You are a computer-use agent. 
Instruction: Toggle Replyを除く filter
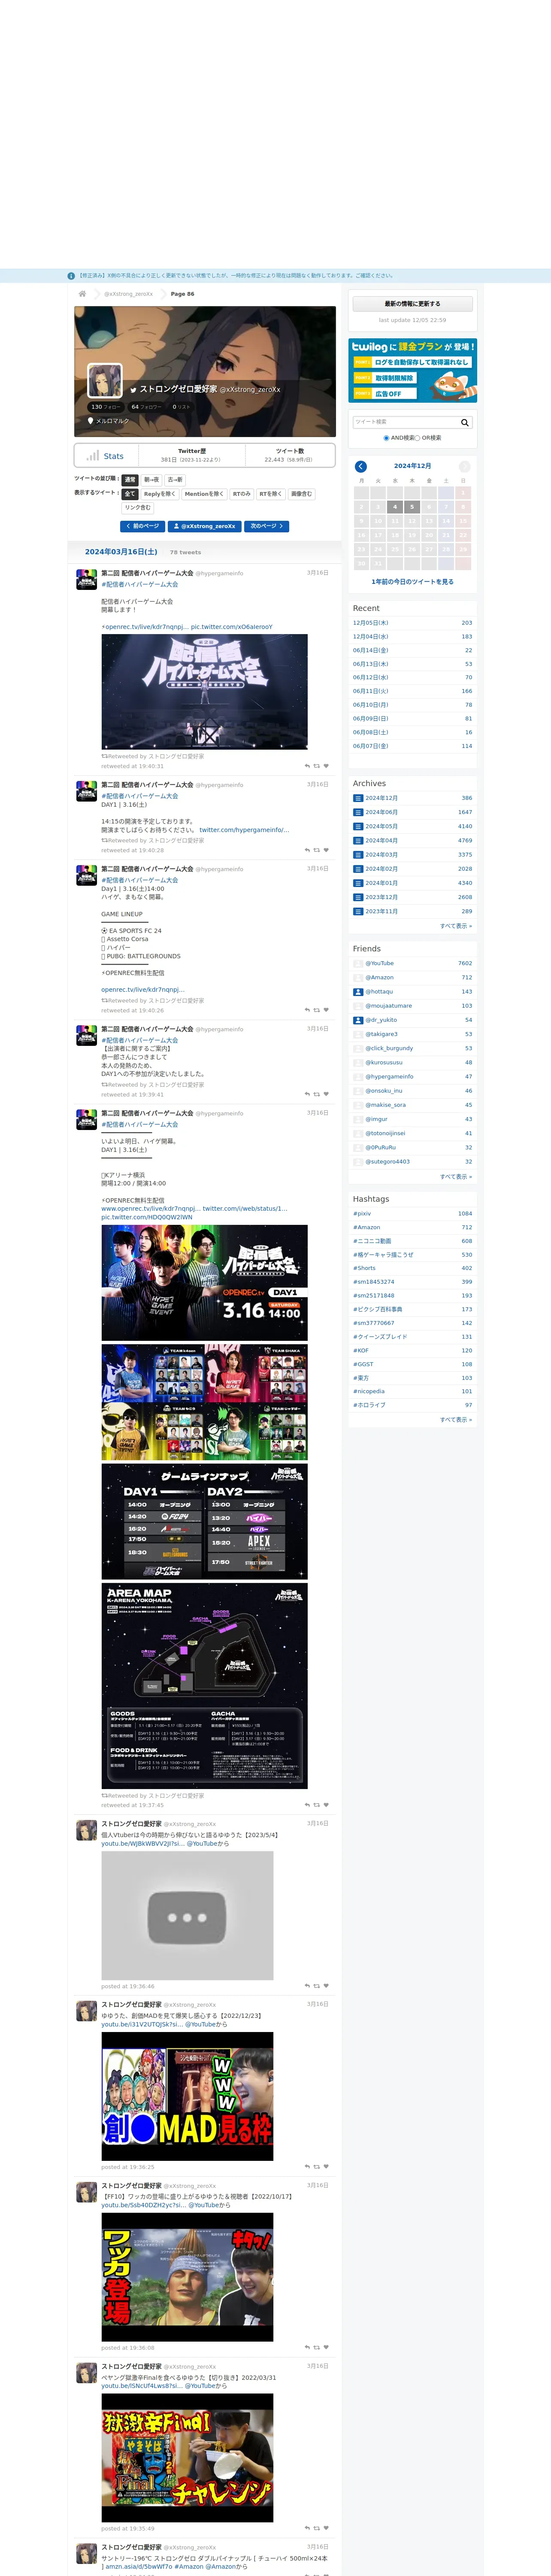[160, 494]
